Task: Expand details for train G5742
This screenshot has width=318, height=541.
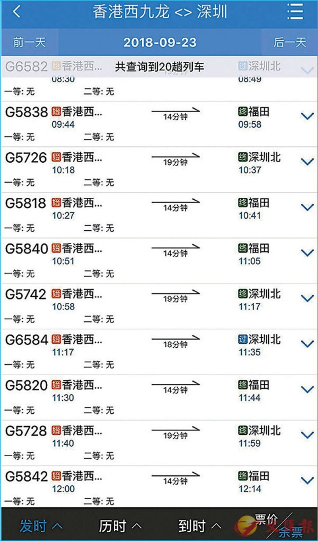Action: 307,298
